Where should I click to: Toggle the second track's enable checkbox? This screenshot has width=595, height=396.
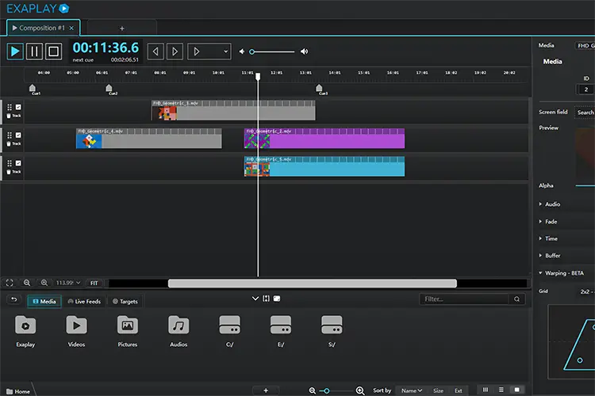coord(18,135)
